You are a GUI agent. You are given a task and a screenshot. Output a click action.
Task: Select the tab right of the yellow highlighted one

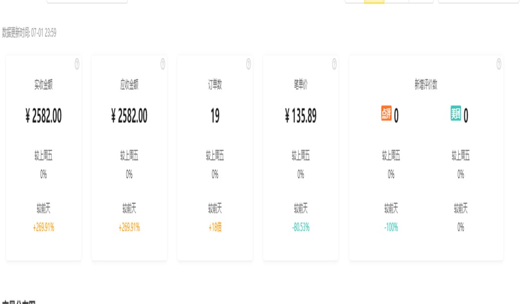point(396,2)
